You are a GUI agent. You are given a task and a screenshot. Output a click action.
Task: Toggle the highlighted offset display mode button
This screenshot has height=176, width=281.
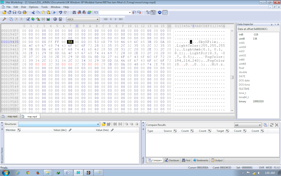(x=153, y=12)
